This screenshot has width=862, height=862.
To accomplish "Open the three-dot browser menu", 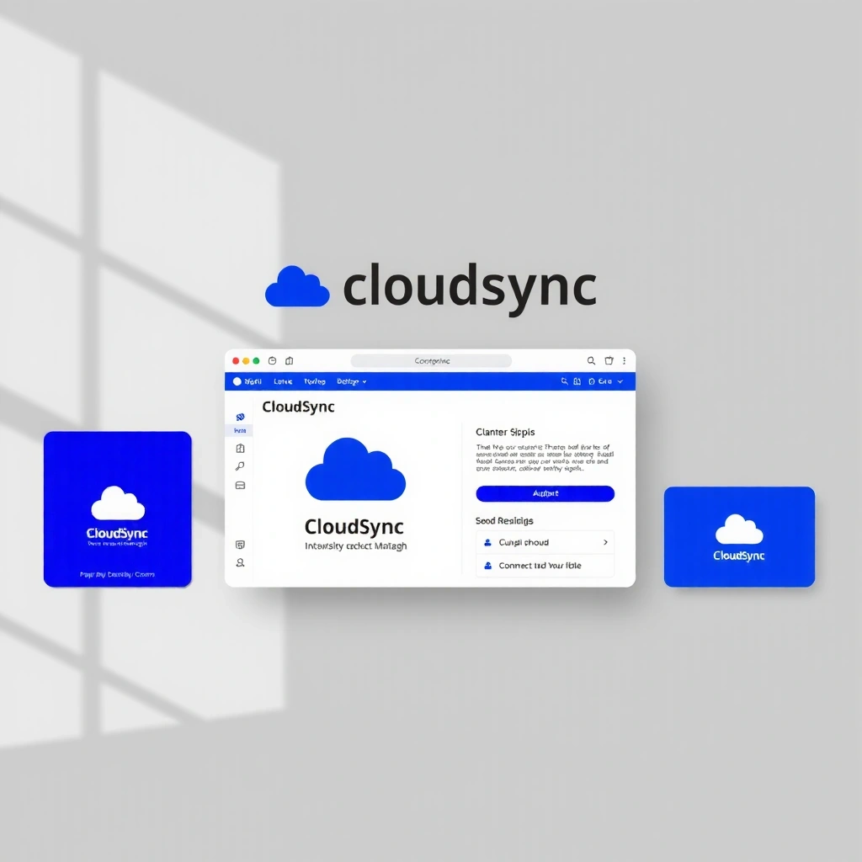I will point(625,361).
